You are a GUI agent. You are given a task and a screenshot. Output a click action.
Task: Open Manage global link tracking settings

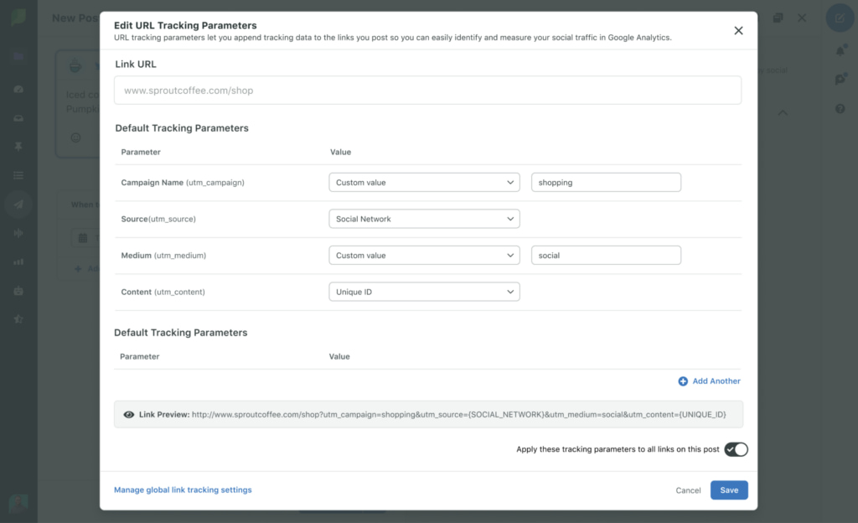(x=183, y=489)
